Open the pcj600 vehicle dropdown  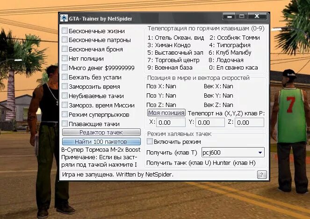[x=233, y=152]
